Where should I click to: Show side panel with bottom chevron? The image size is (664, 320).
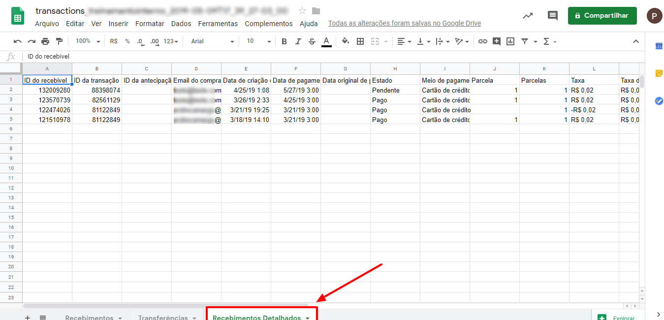659,315
